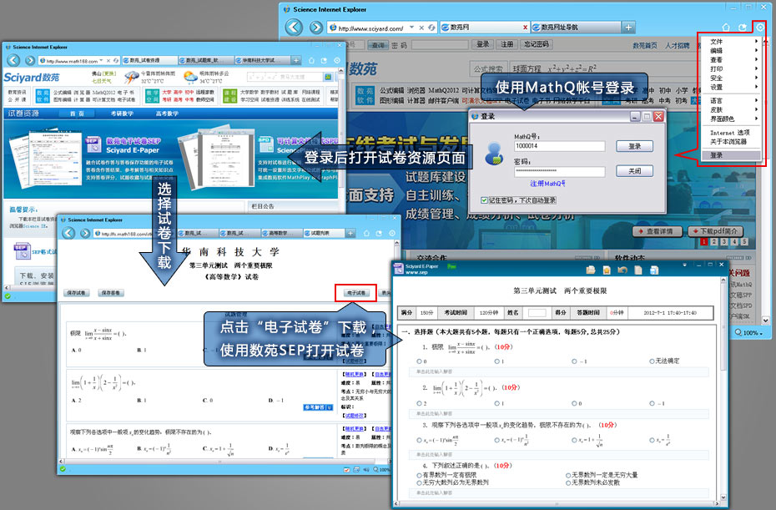
Task: Go forward in the 华南科技大学 exam browser window
Action: [x=85, y=233]
